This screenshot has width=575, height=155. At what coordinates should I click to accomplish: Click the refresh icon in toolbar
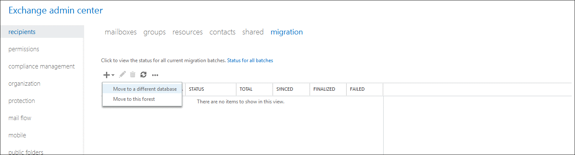click(x=143, y=74)
